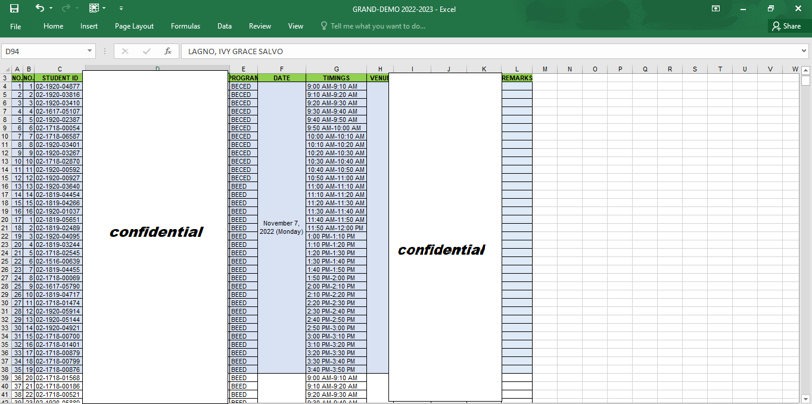The image size is (812, 404).
Task: Open the Review tab
Action: 260,26
